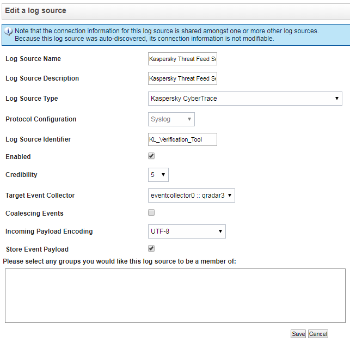Select the Log Source Identifier input
The height and width of the screenshot is (342, 350).
coord(182,139)
